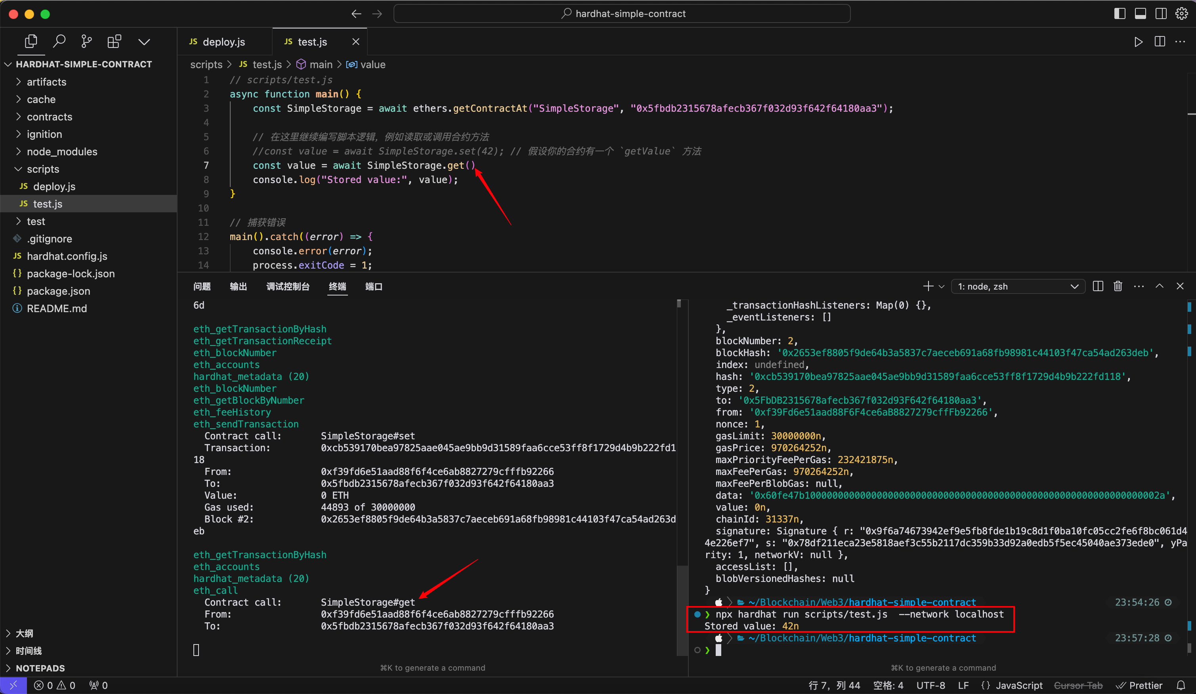Open package.json file
This screenshot has height=694, width=1196.
coord(58,291)
